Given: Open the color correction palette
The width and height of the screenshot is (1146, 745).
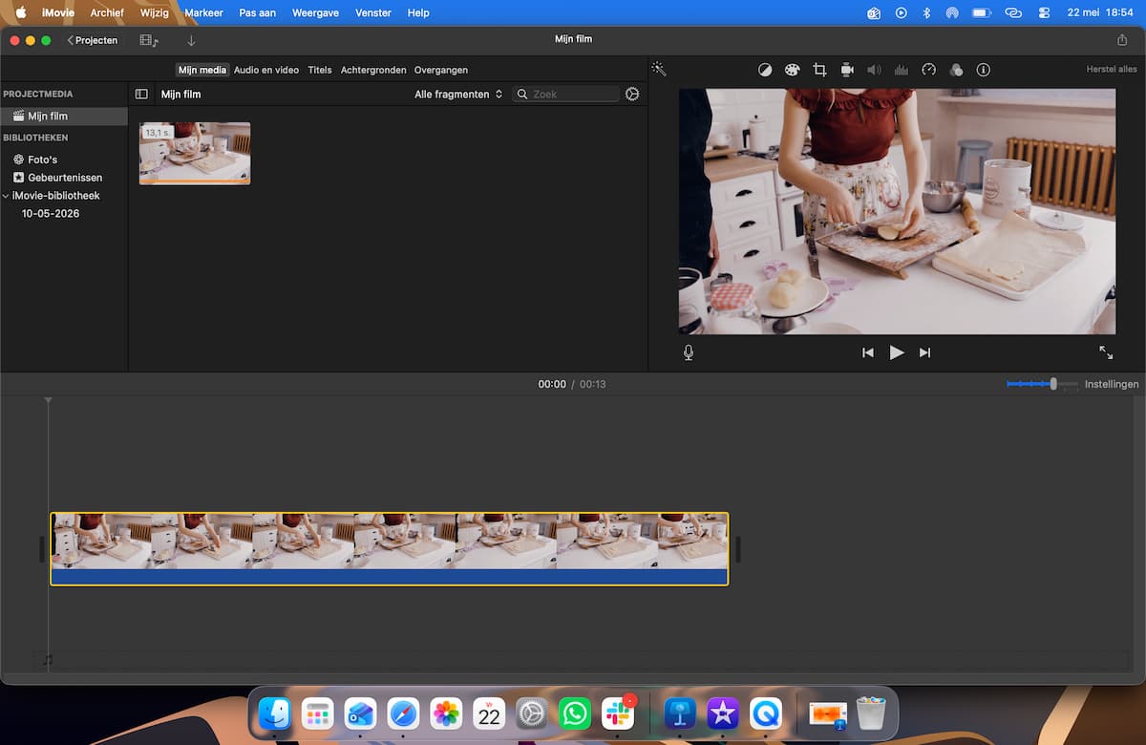Looking at the screenshot, I should pos(792,70).
